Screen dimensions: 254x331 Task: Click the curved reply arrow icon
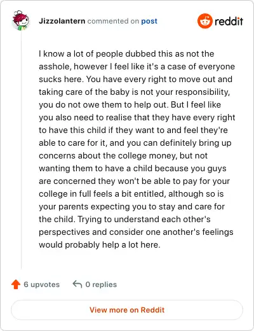pos(77,284)
